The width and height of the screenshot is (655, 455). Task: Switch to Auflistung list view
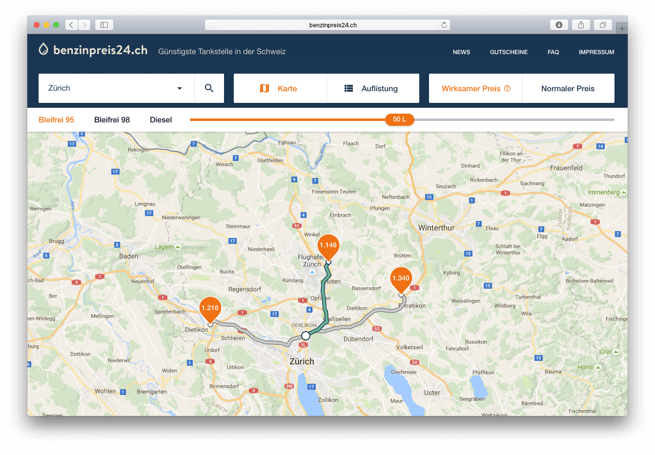373,88
